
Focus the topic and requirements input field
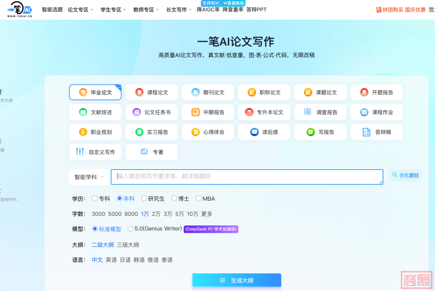click(246, 176)
